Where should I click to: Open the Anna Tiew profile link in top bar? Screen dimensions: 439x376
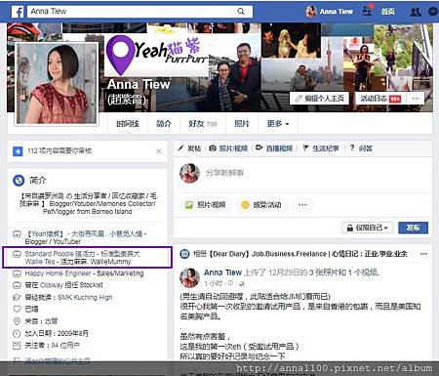[x=329, y=12]
